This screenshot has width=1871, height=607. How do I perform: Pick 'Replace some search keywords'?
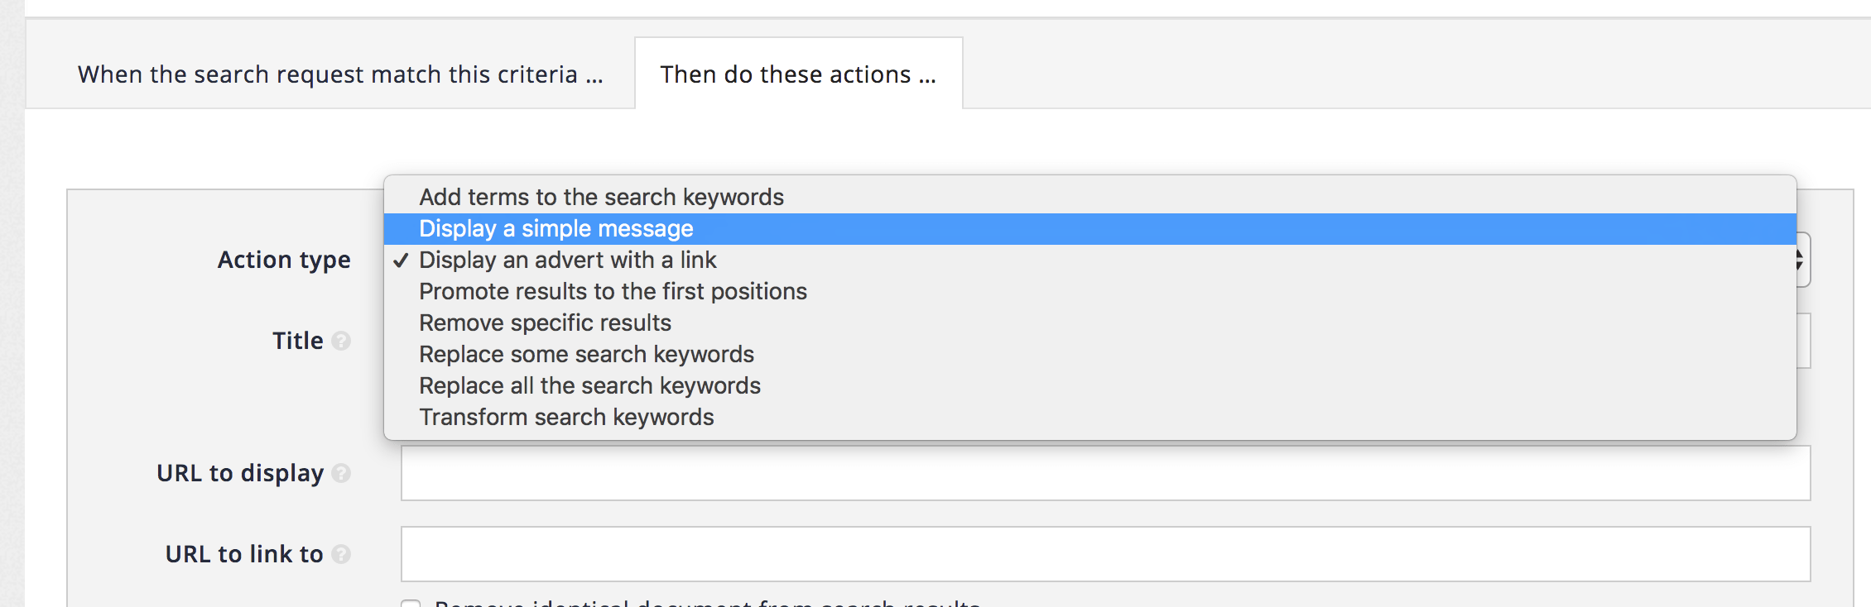586,354
